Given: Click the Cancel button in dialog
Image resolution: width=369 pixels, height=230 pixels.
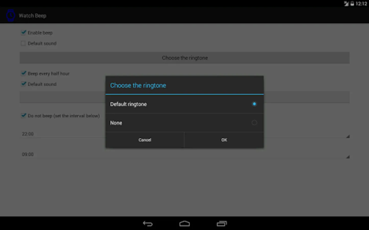Looking at the screenshot, I should [145, 140].
